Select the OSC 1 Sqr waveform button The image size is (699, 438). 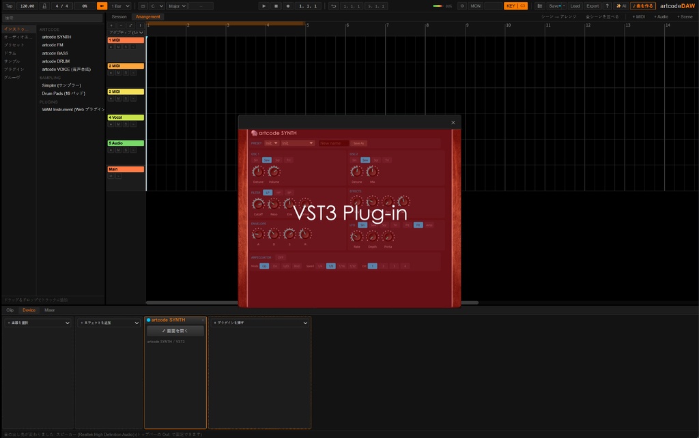pyautogui.click(x=277, y=160)
